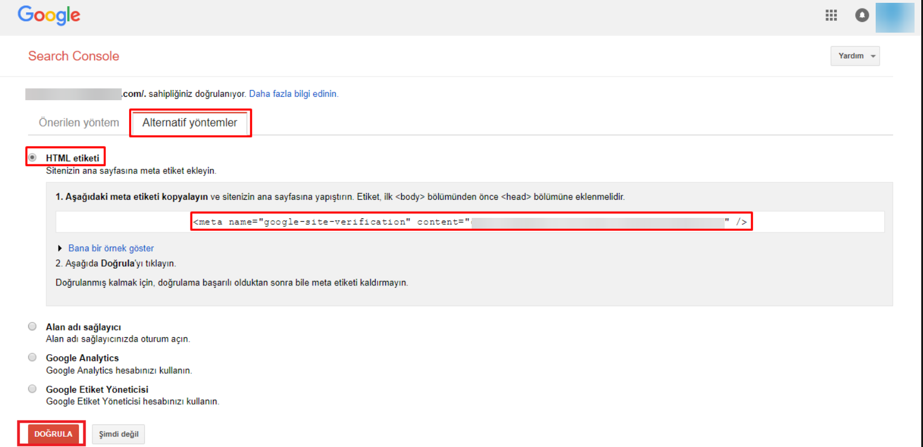Open the Google apps grid icon
Image resolution: width=923 pixels, height=447 pixels.
[x=831, y=15]
